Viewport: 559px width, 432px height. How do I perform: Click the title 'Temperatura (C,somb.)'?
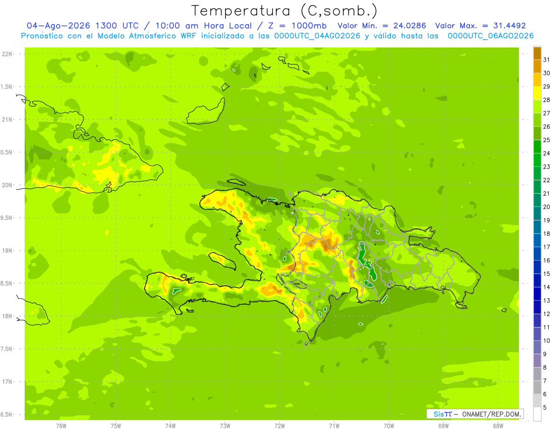point(284,11)
